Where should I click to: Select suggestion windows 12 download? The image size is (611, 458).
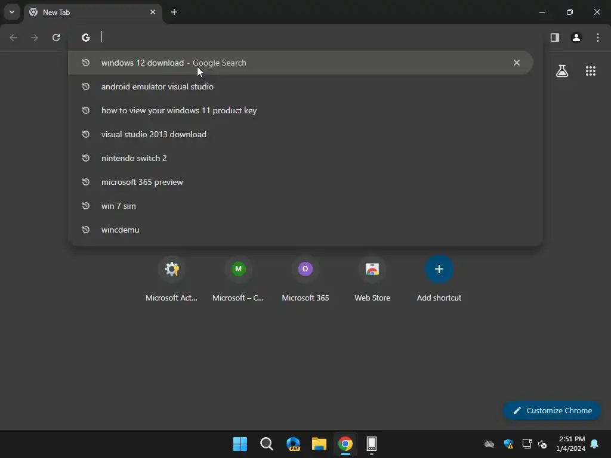[x=301, y=63]
